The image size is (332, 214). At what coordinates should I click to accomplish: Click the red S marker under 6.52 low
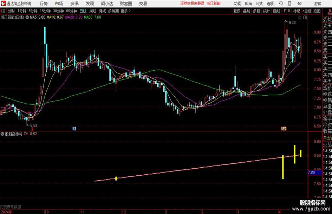click(32, 129)
